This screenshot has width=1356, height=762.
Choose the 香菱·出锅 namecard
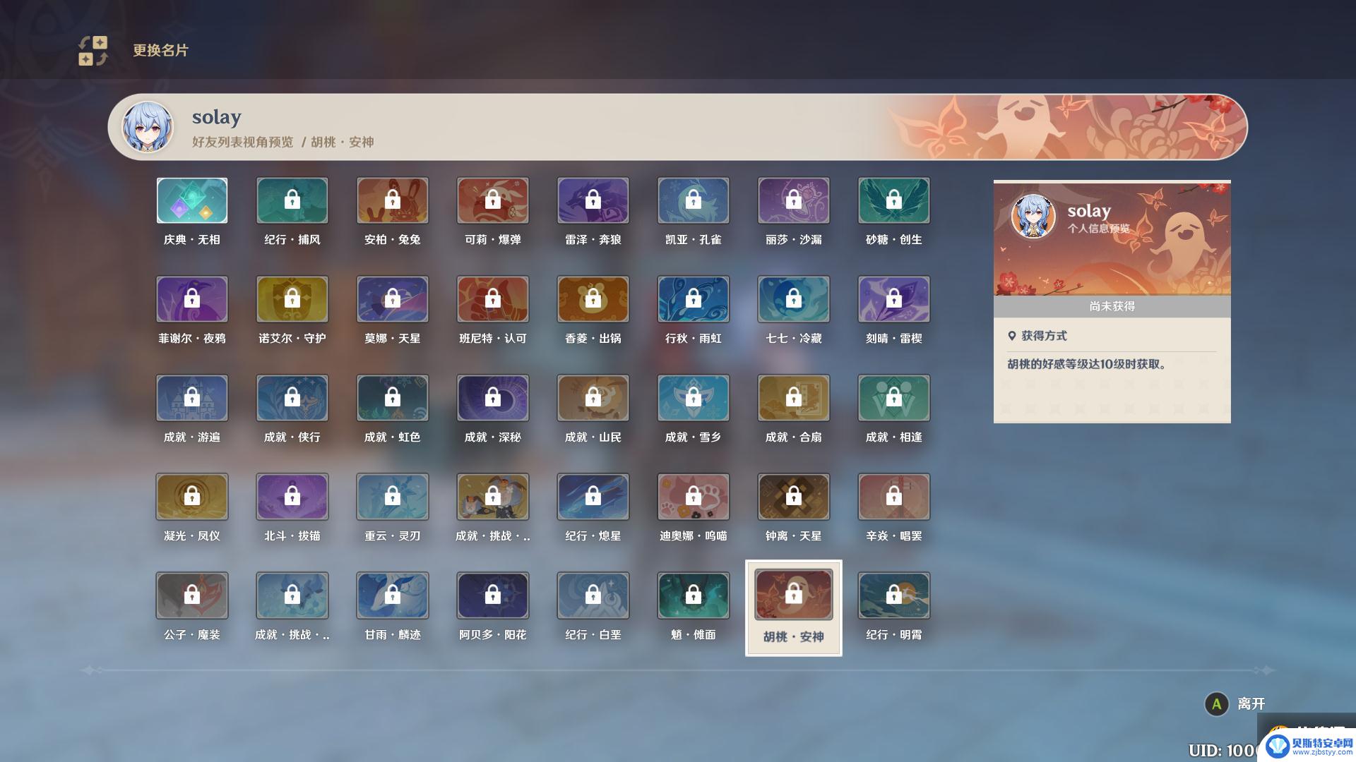[593, 299]
